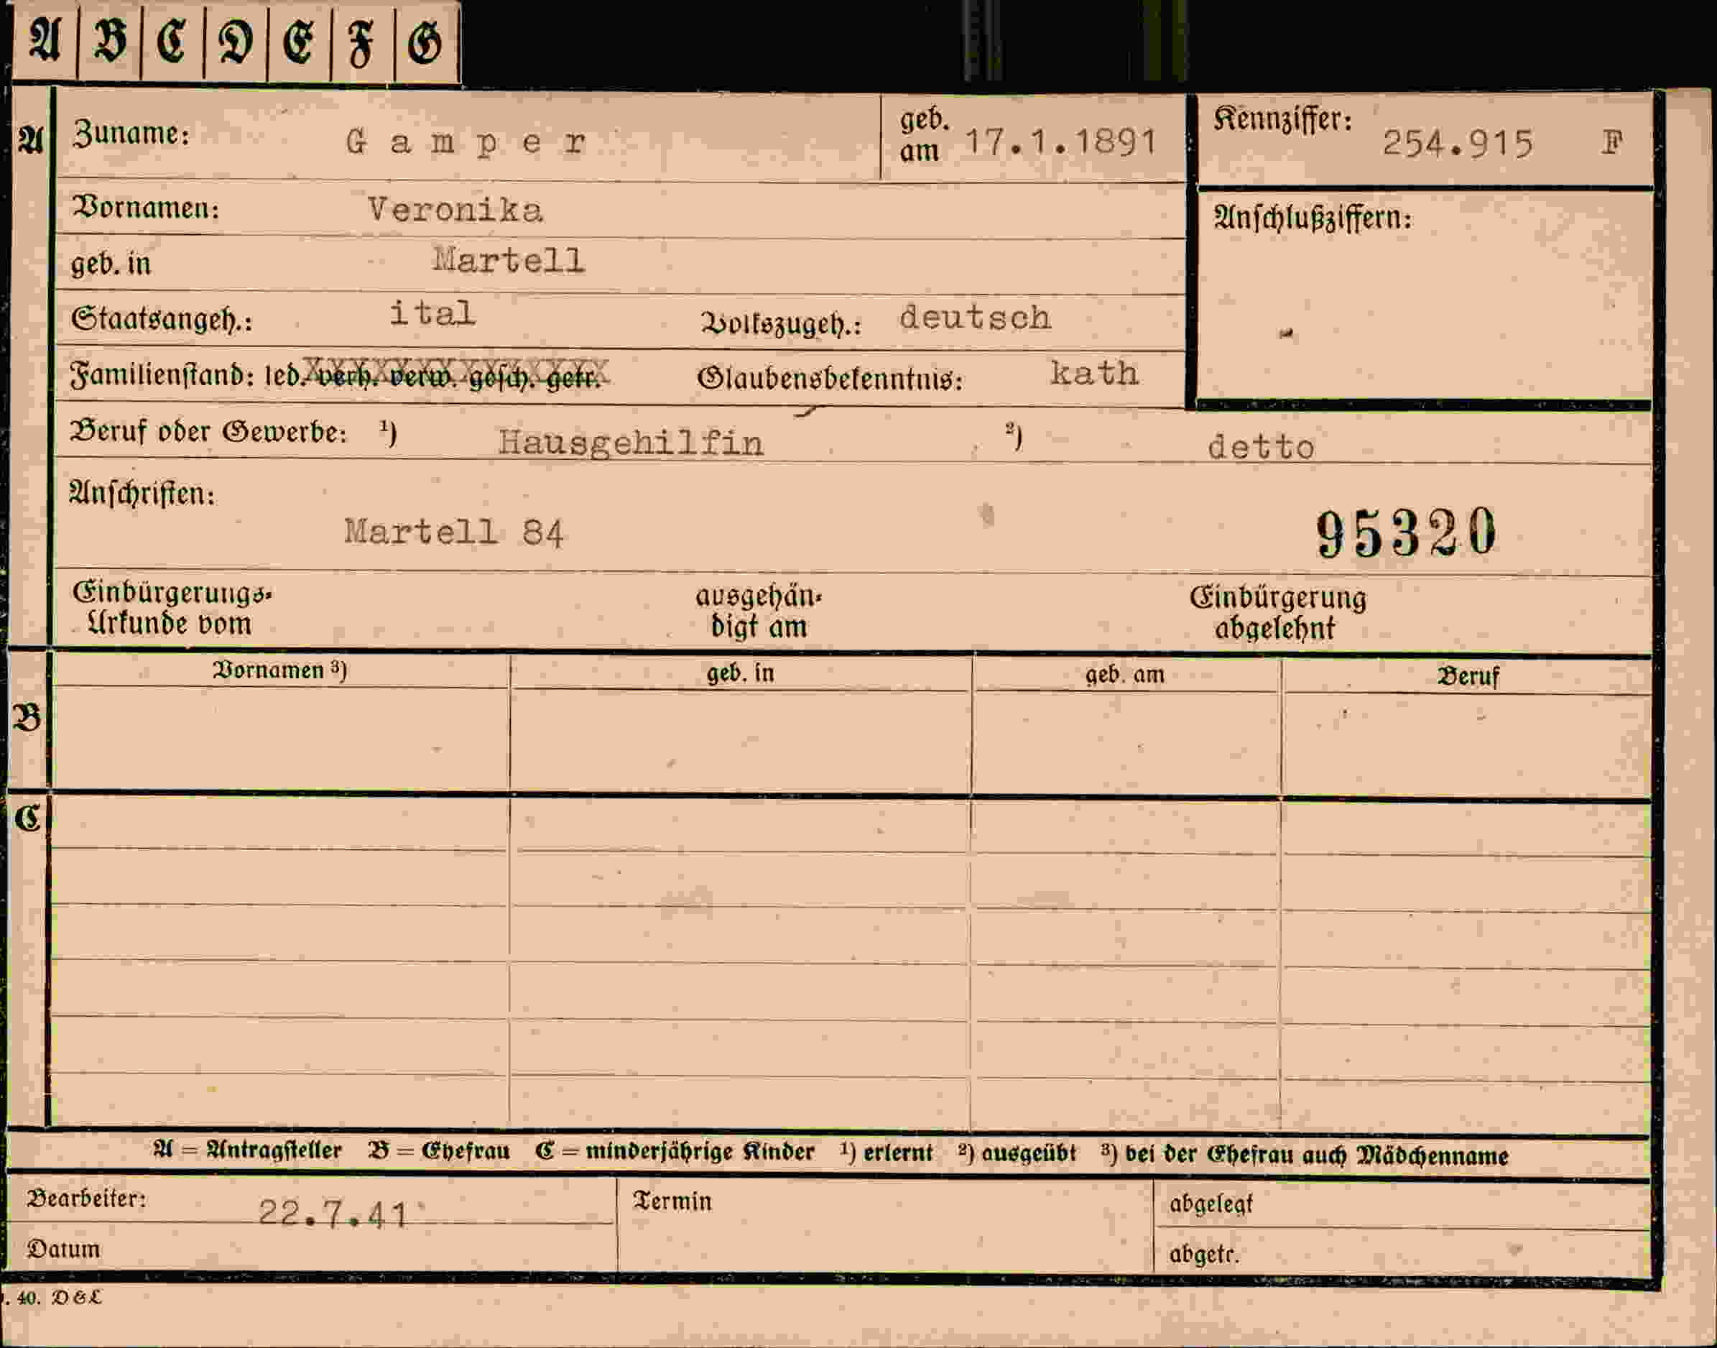The height and width of the screenshot is (1348, 1717).
Task: Click the index tab letter A
Action: click(x=45, y=41)
